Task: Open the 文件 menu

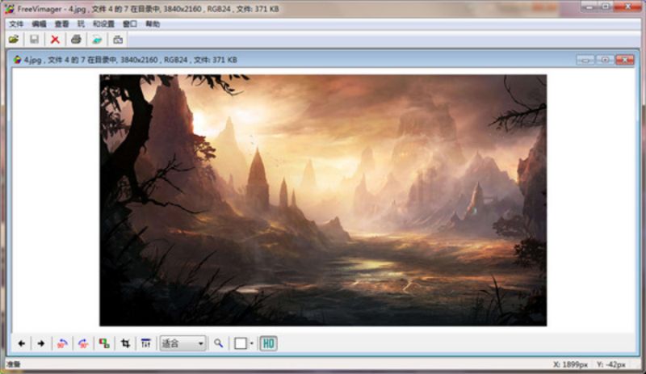Action: [16, 24]
